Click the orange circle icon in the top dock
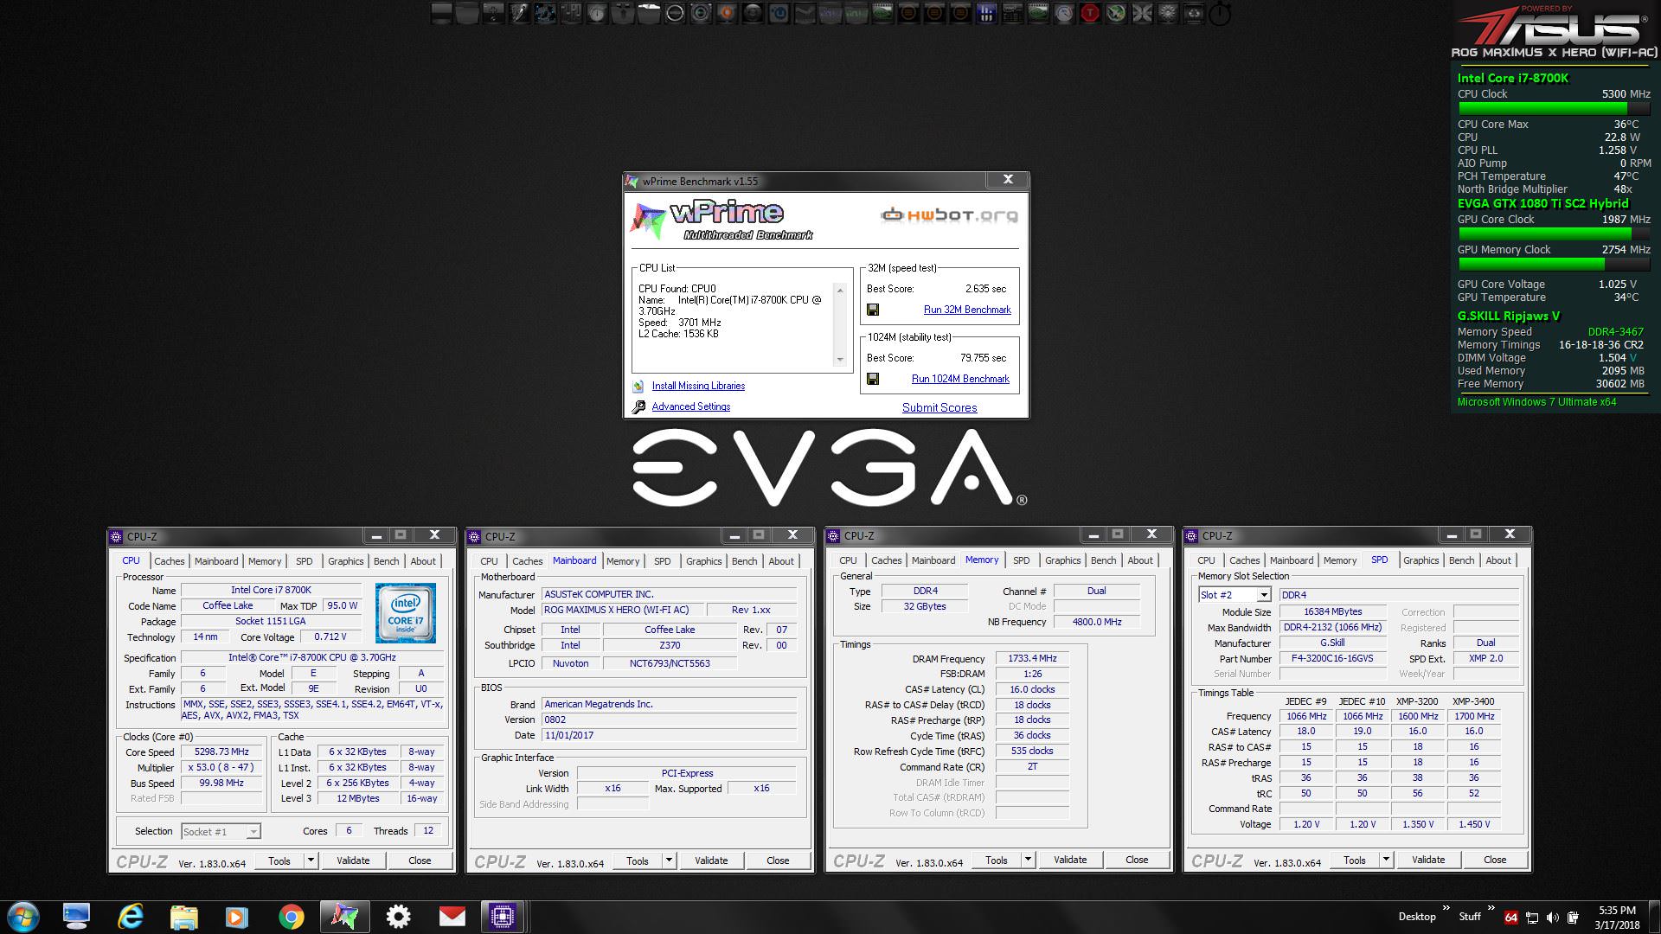This screenshot has width=1661, height=934. tap(727, 13)
